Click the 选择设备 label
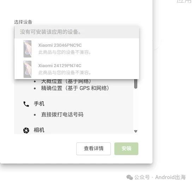Viewport: 192px width, 185px height. point(23,22)
